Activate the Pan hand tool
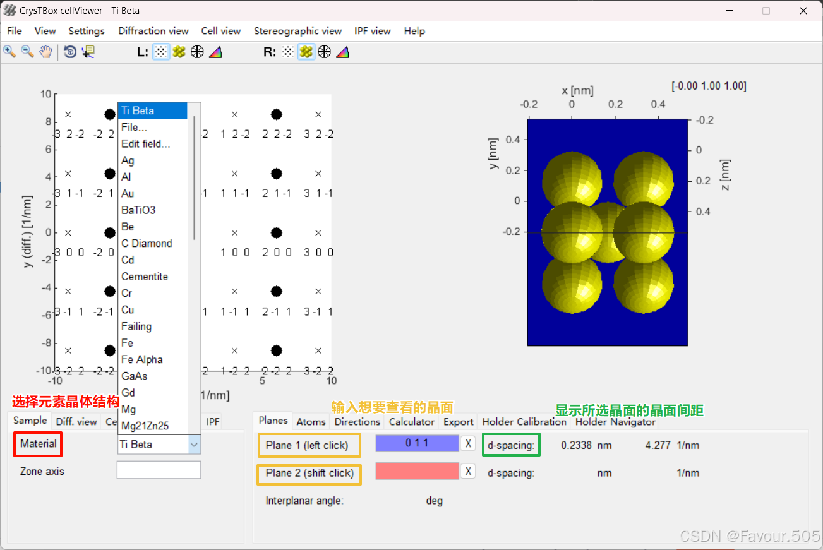The image size is (823, 550). [x=45, y=52]
